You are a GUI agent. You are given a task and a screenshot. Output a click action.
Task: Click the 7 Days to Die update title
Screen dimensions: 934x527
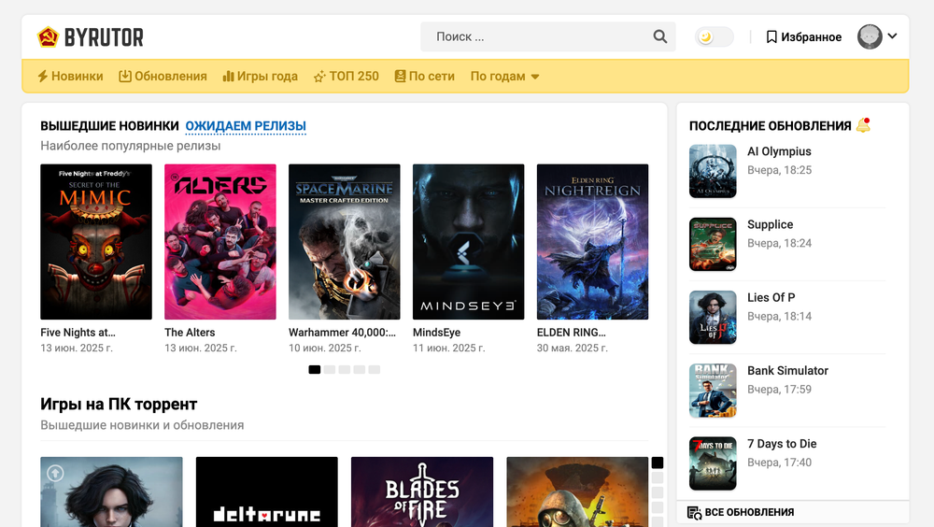click(782, 444)
